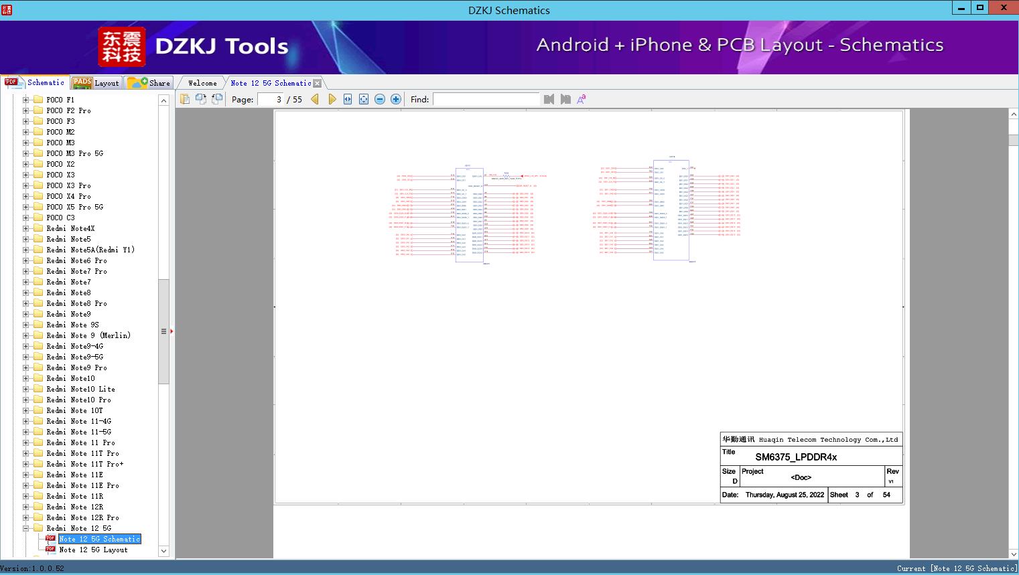Screen dimensions: 1019x575
Task: Click the POCO F1 folder icon
Action: click(38, 100)
